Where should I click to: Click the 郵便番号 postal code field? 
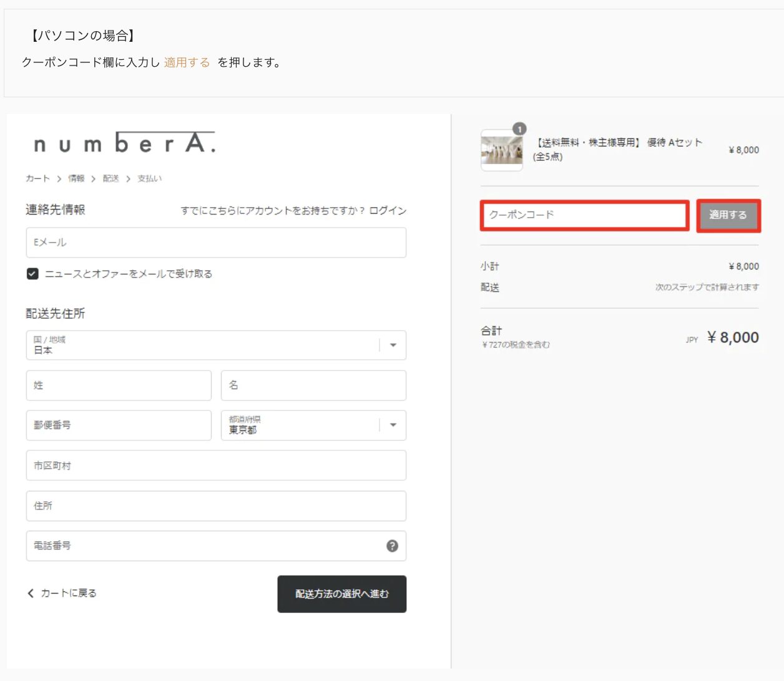[x=119, y=425]
